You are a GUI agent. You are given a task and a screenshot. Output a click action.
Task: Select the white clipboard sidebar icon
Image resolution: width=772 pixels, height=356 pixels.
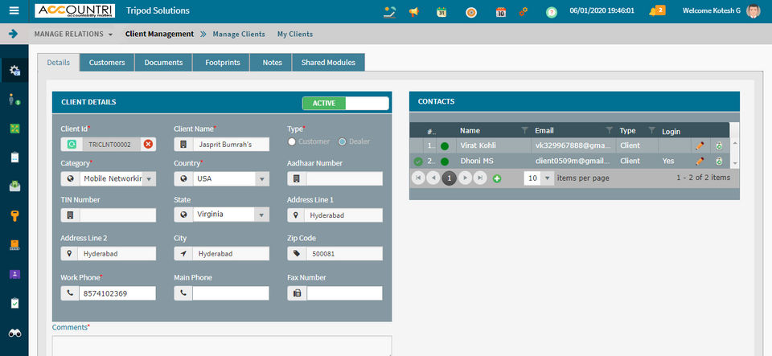pos(14,158)
